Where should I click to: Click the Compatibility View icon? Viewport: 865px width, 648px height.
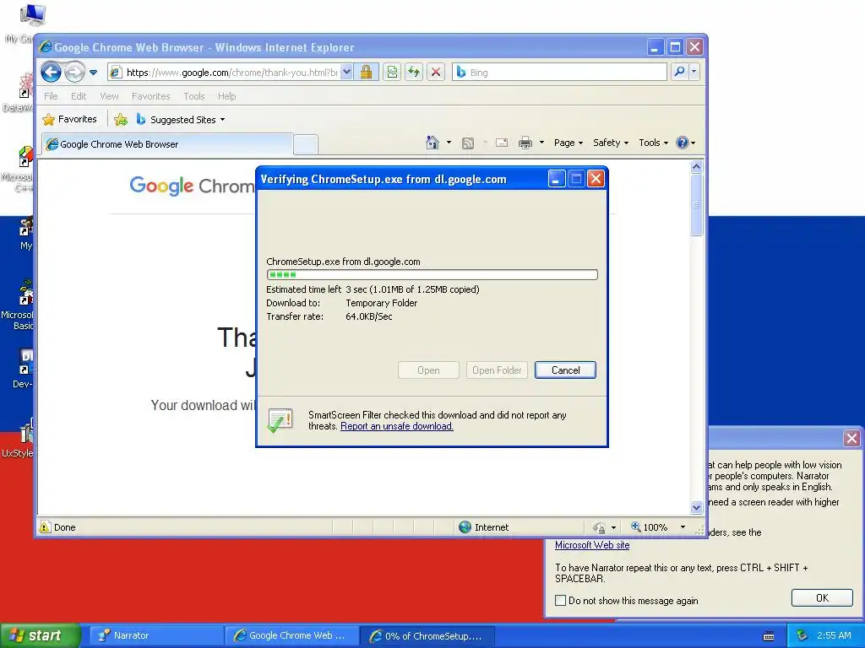tap(392, 73)
